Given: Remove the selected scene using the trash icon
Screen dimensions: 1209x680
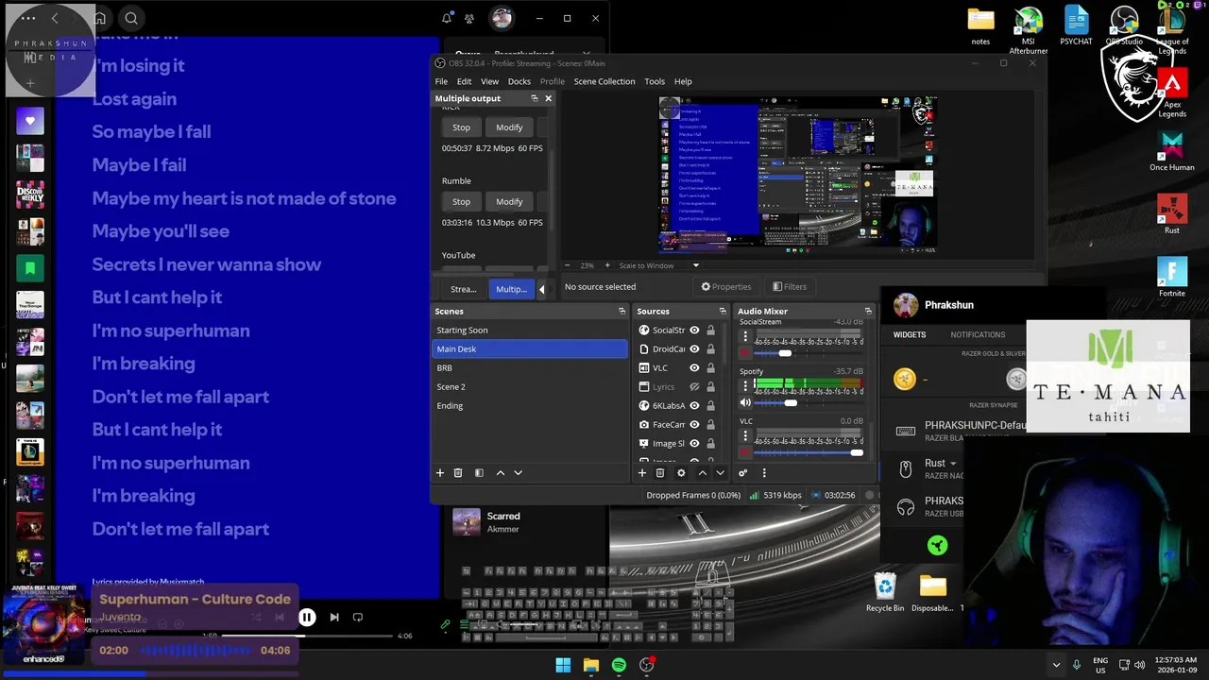Looking at the screenshot, I should pos(458,473).
